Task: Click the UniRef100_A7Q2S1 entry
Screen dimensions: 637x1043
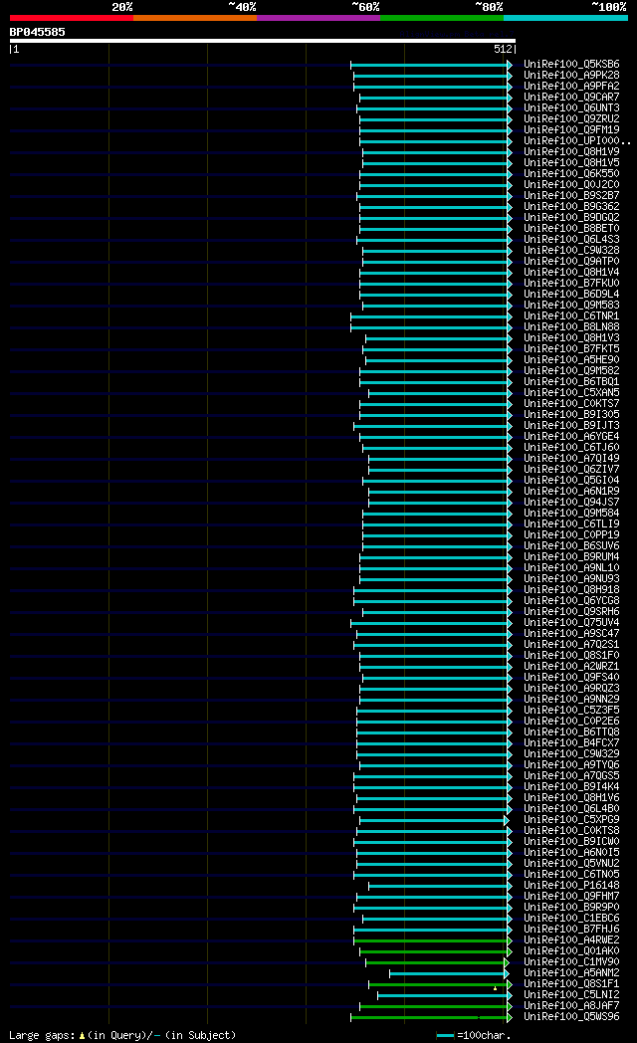Action: 571,645
